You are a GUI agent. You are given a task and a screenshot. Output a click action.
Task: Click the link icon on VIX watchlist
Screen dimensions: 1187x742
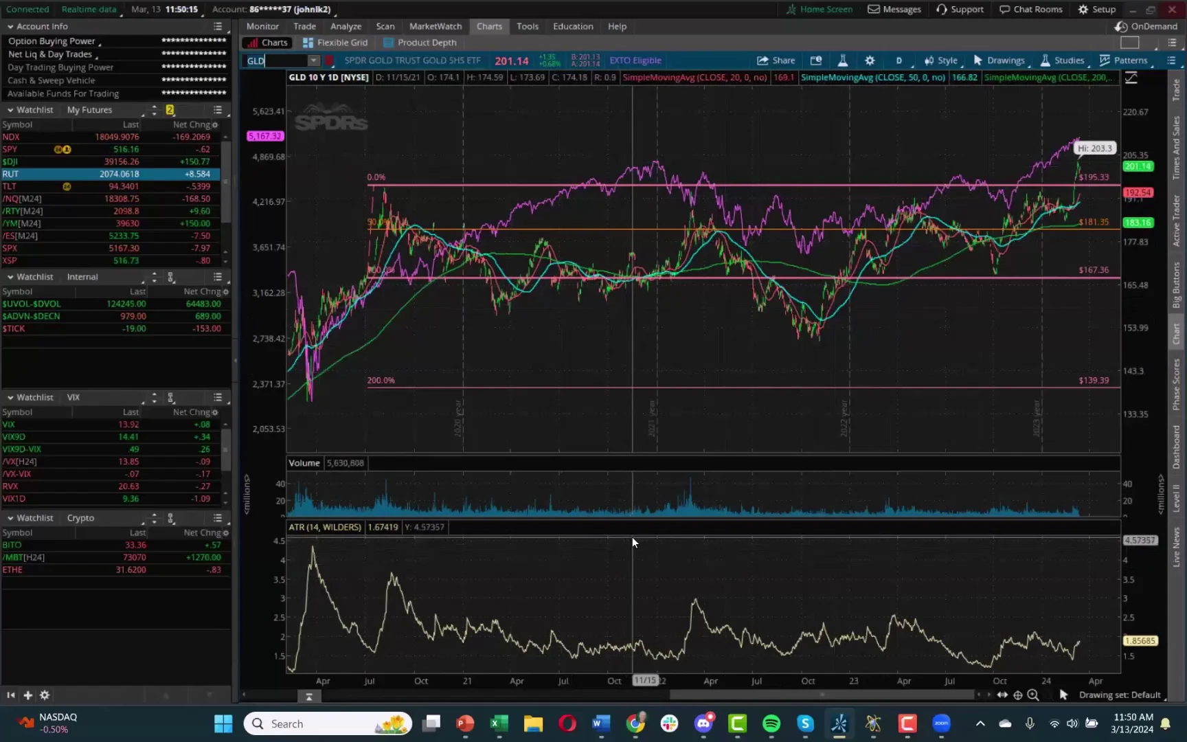pos(171,398)
